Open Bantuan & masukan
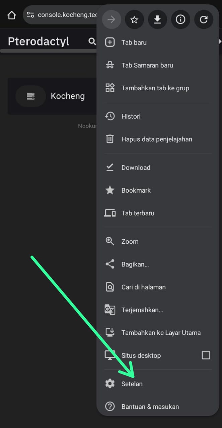 150,407
